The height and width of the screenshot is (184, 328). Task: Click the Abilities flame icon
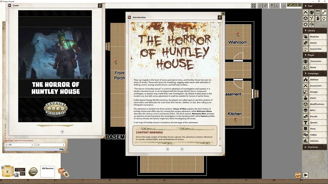click(x=305, y=79)
